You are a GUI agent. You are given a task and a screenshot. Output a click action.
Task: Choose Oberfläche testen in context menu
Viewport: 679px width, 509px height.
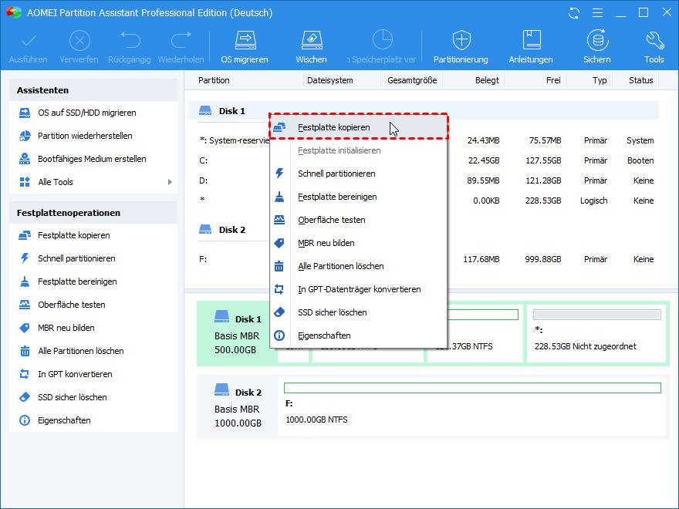coord(358,220)
